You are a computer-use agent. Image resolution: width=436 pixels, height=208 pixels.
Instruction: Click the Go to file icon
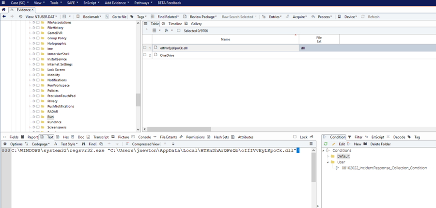click(107, 16)
